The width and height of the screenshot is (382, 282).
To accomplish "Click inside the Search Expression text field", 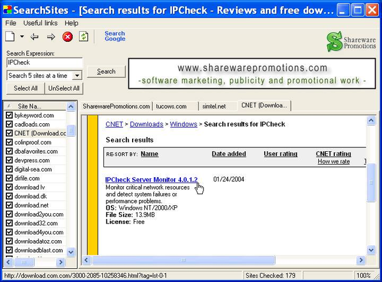I will tap(44, 62).
